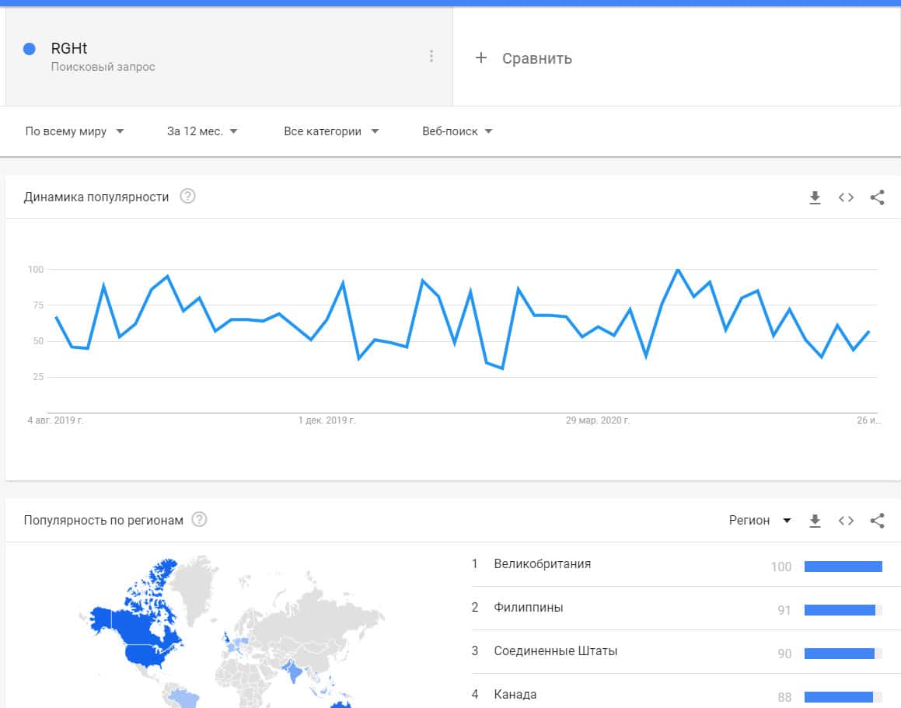Click the blue RGHt color dot

pos(30,49)
